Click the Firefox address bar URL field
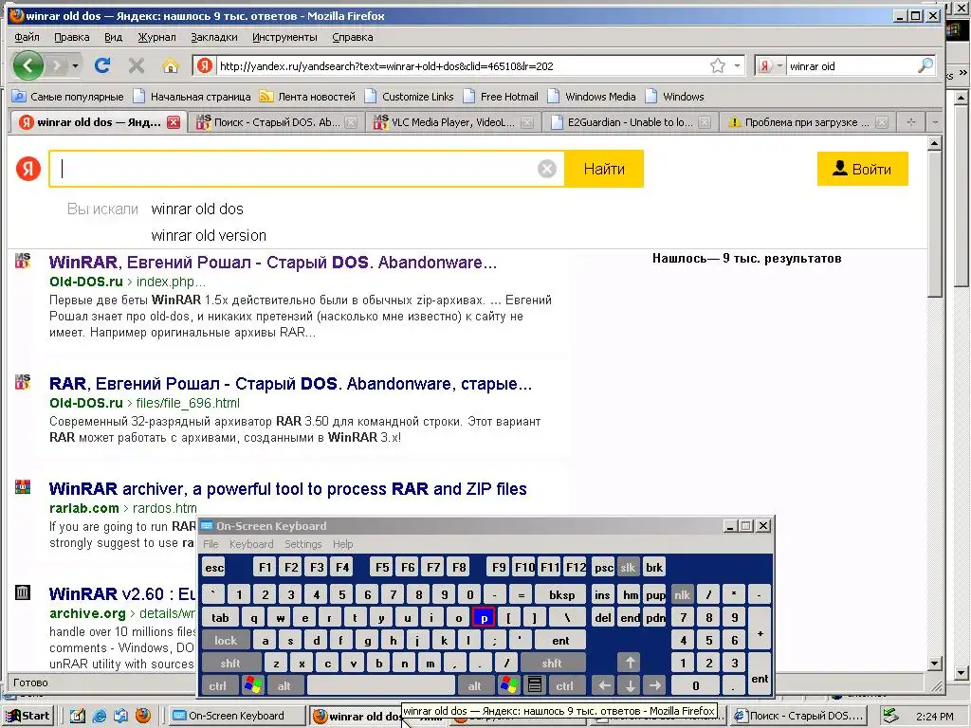 click(x=462, y=65)
